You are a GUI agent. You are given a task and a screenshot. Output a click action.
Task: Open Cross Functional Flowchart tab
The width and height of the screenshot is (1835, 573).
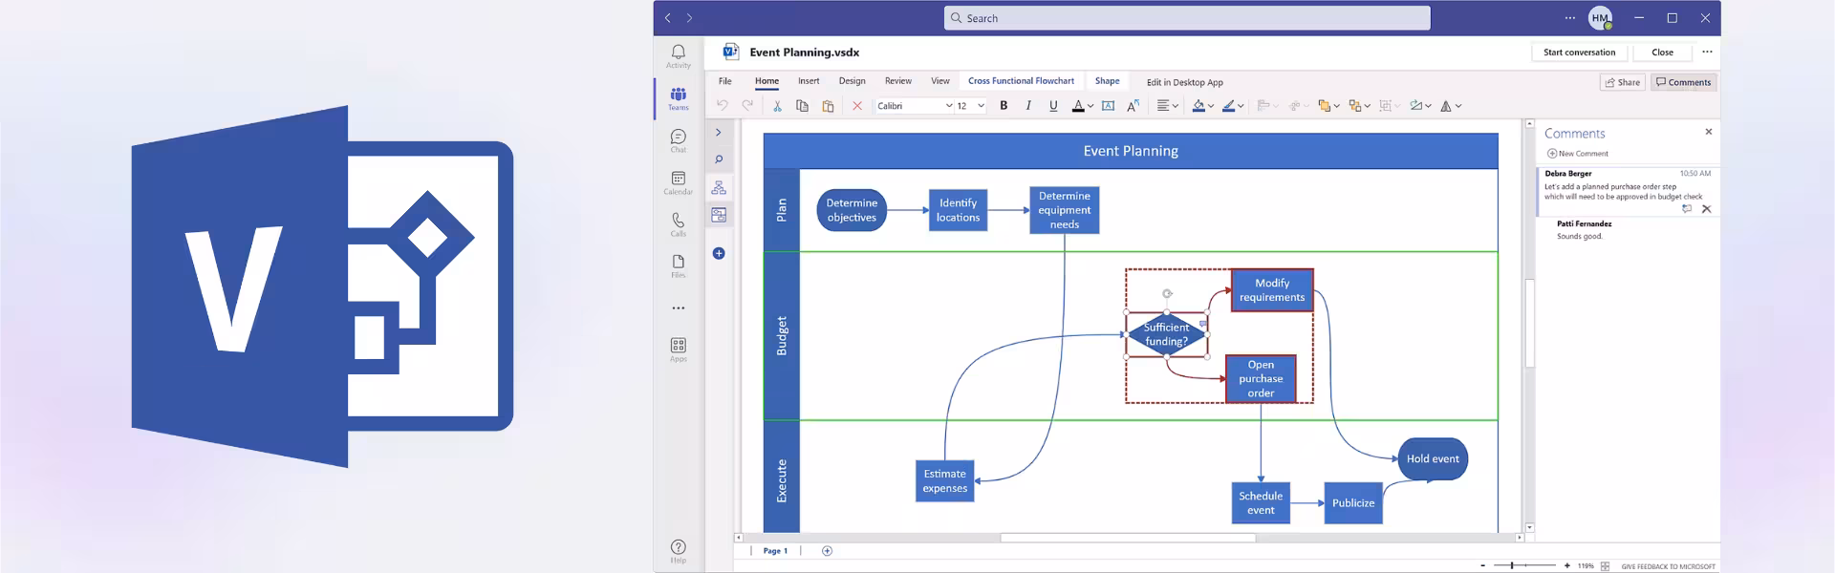point(1021,81)
